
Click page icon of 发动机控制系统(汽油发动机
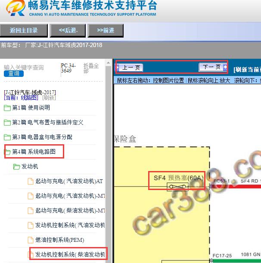[31, 225]
